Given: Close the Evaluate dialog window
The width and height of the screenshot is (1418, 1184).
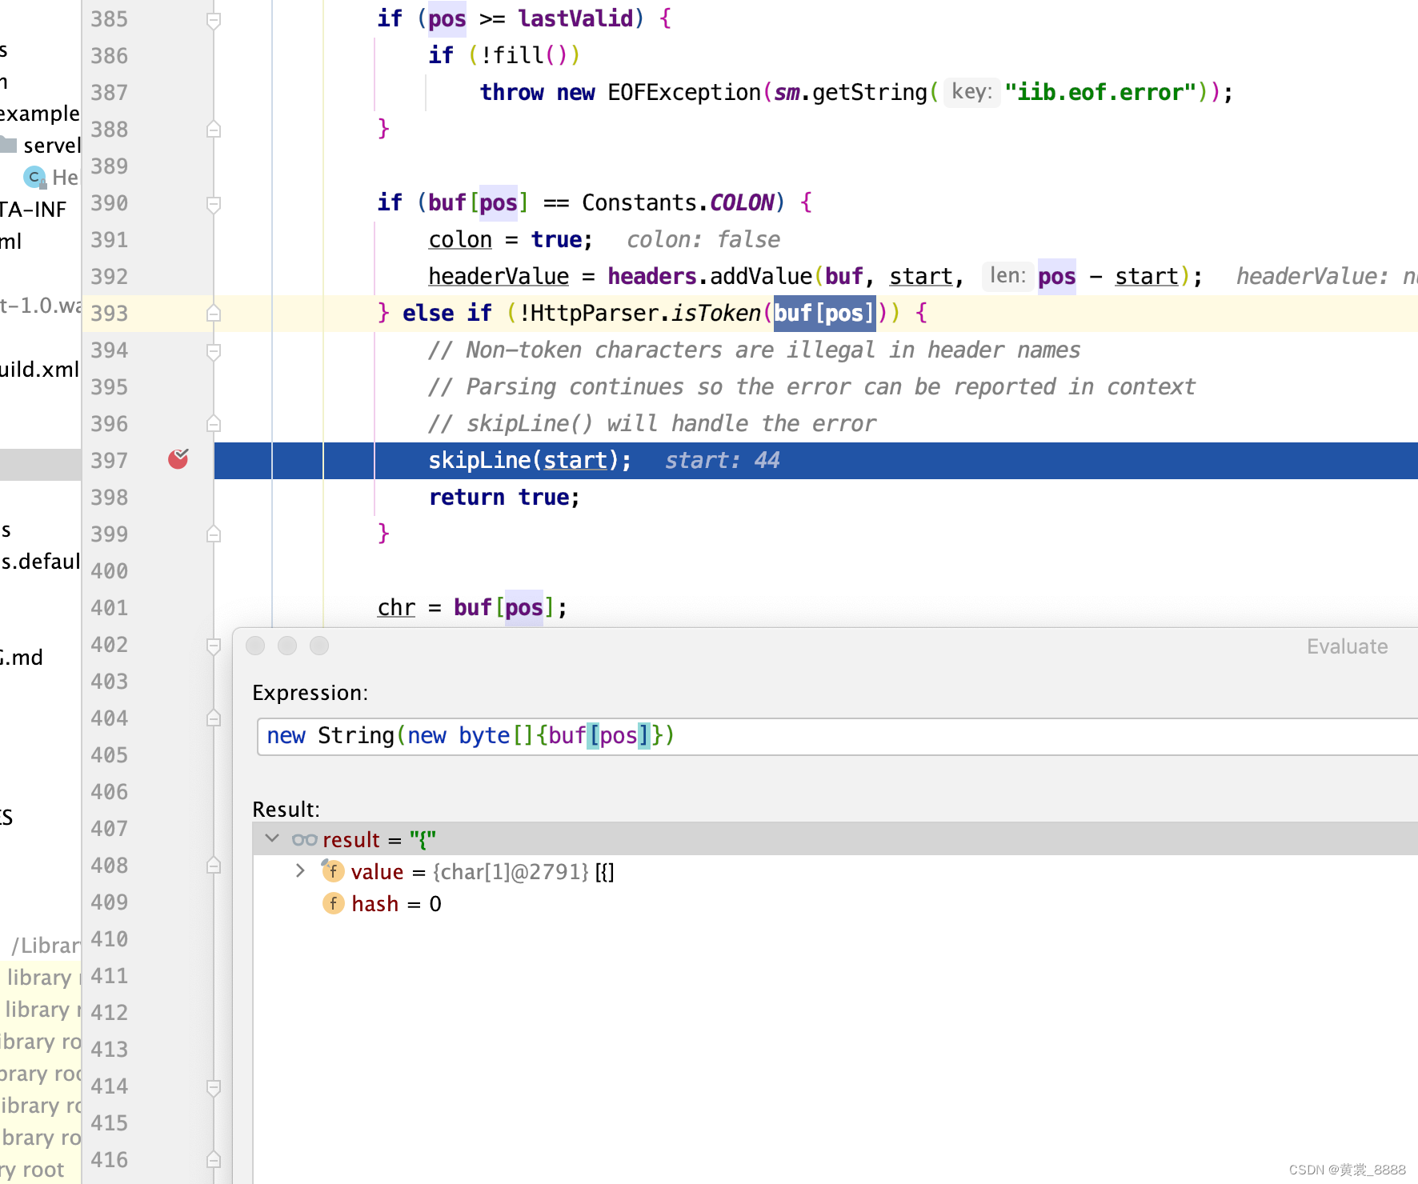Looking at the screenshot, I should click(255, 646).
